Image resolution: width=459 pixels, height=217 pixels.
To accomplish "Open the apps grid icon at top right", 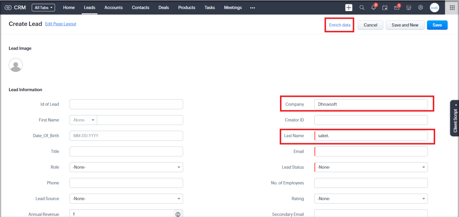I will point(452,7).
